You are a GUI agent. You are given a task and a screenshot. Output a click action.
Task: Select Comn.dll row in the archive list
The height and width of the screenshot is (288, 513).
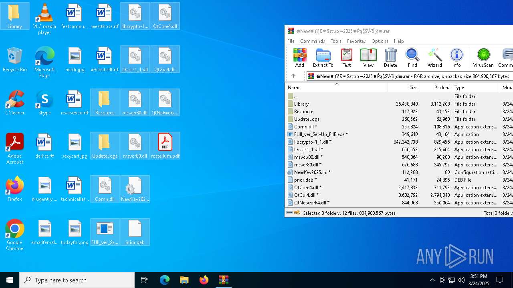point(399,127)
